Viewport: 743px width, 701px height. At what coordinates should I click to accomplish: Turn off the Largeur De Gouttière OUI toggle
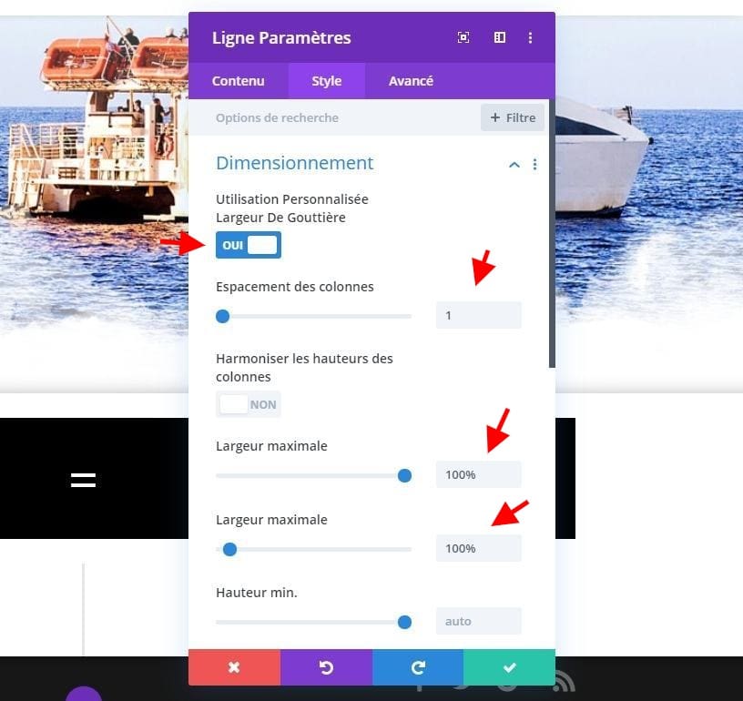(249, 245)
